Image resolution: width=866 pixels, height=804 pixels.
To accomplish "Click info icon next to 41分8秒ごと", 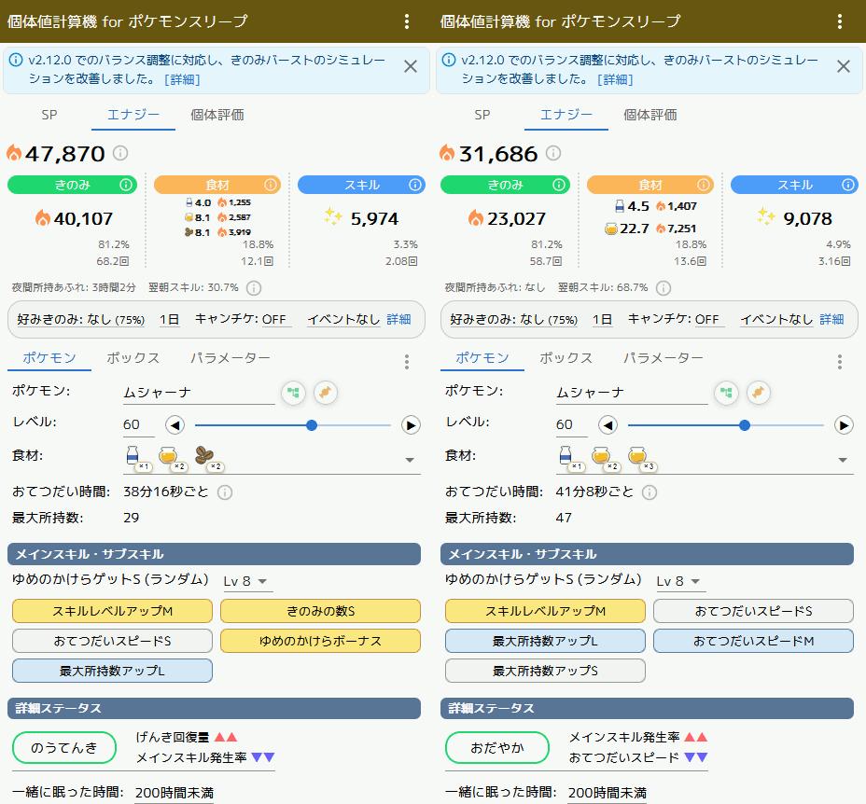I will [x=649, y=492].
